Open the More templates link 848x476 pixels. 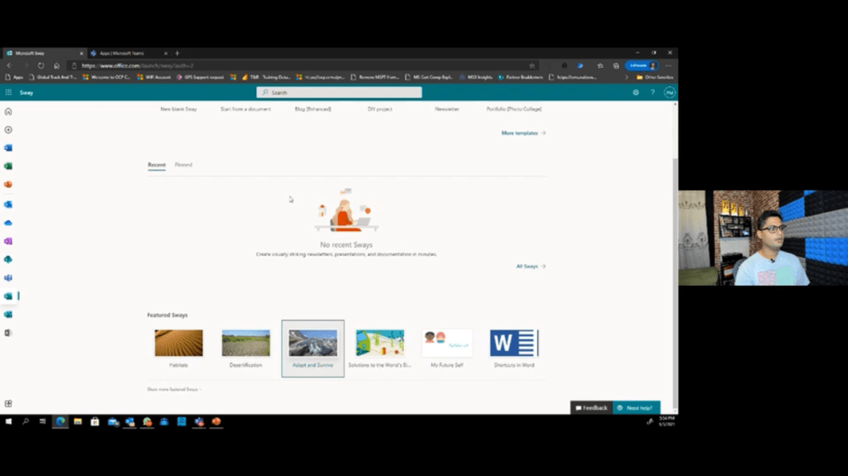pyautogui.click(x=523, y=133)
